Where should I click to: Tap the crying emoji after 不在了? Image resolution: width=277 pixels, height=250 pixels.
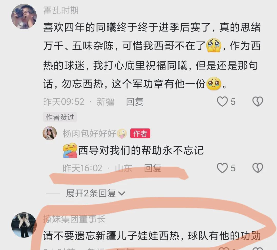coord(214,45)
